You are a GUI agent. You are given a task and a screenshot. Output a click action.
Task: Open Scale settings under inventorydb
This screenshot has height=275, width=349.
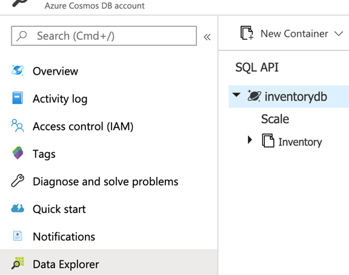click(275, 119)
